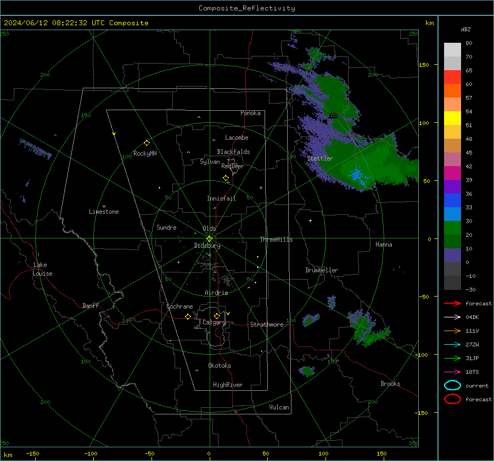
Task: Choose the pink-mauve legend swatch
Action: (x=452, y=159)
